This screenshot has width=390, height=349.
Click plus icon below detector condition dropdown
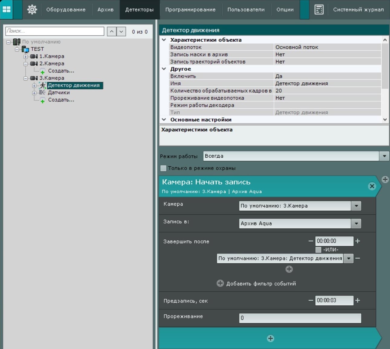point(289,269)
